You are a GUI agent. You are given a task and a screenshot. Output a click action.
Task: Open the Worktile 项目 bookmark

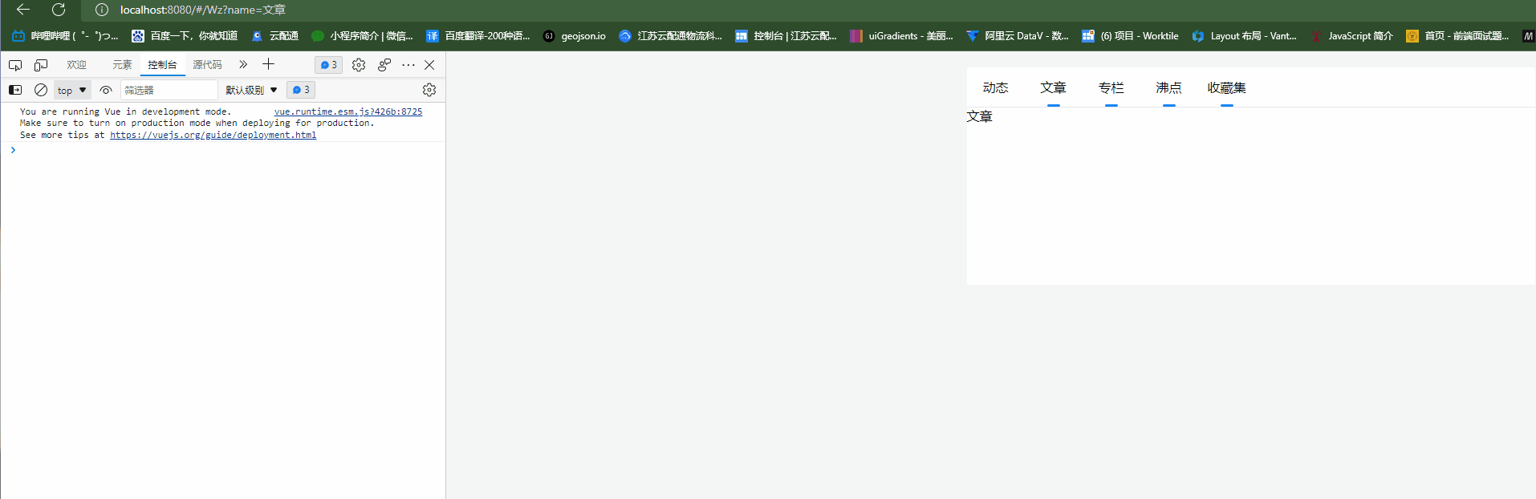1130,36
